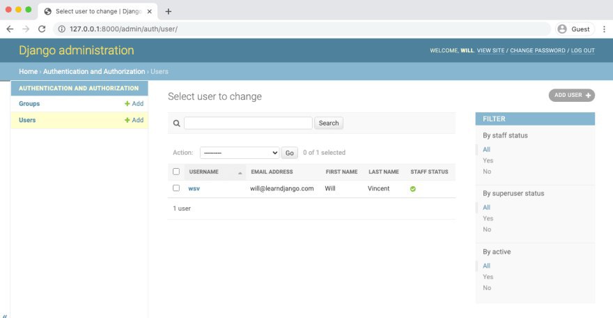Filter by active No
Image resolution: width=613 pixels, height=318 pixels.
pos(487,287)
